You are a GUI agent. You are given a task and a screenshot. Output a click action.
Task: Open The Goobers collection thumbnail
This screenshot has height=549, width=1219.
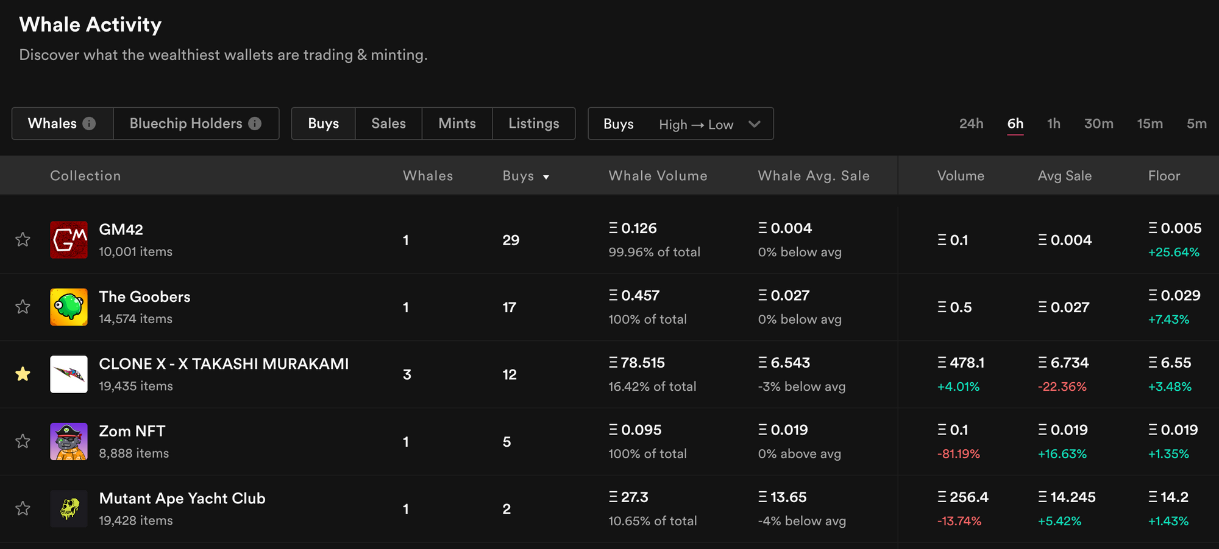pos(69,307)
